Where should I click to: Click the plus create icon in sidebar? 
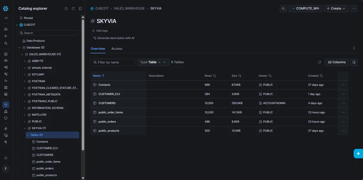(6, 36)
